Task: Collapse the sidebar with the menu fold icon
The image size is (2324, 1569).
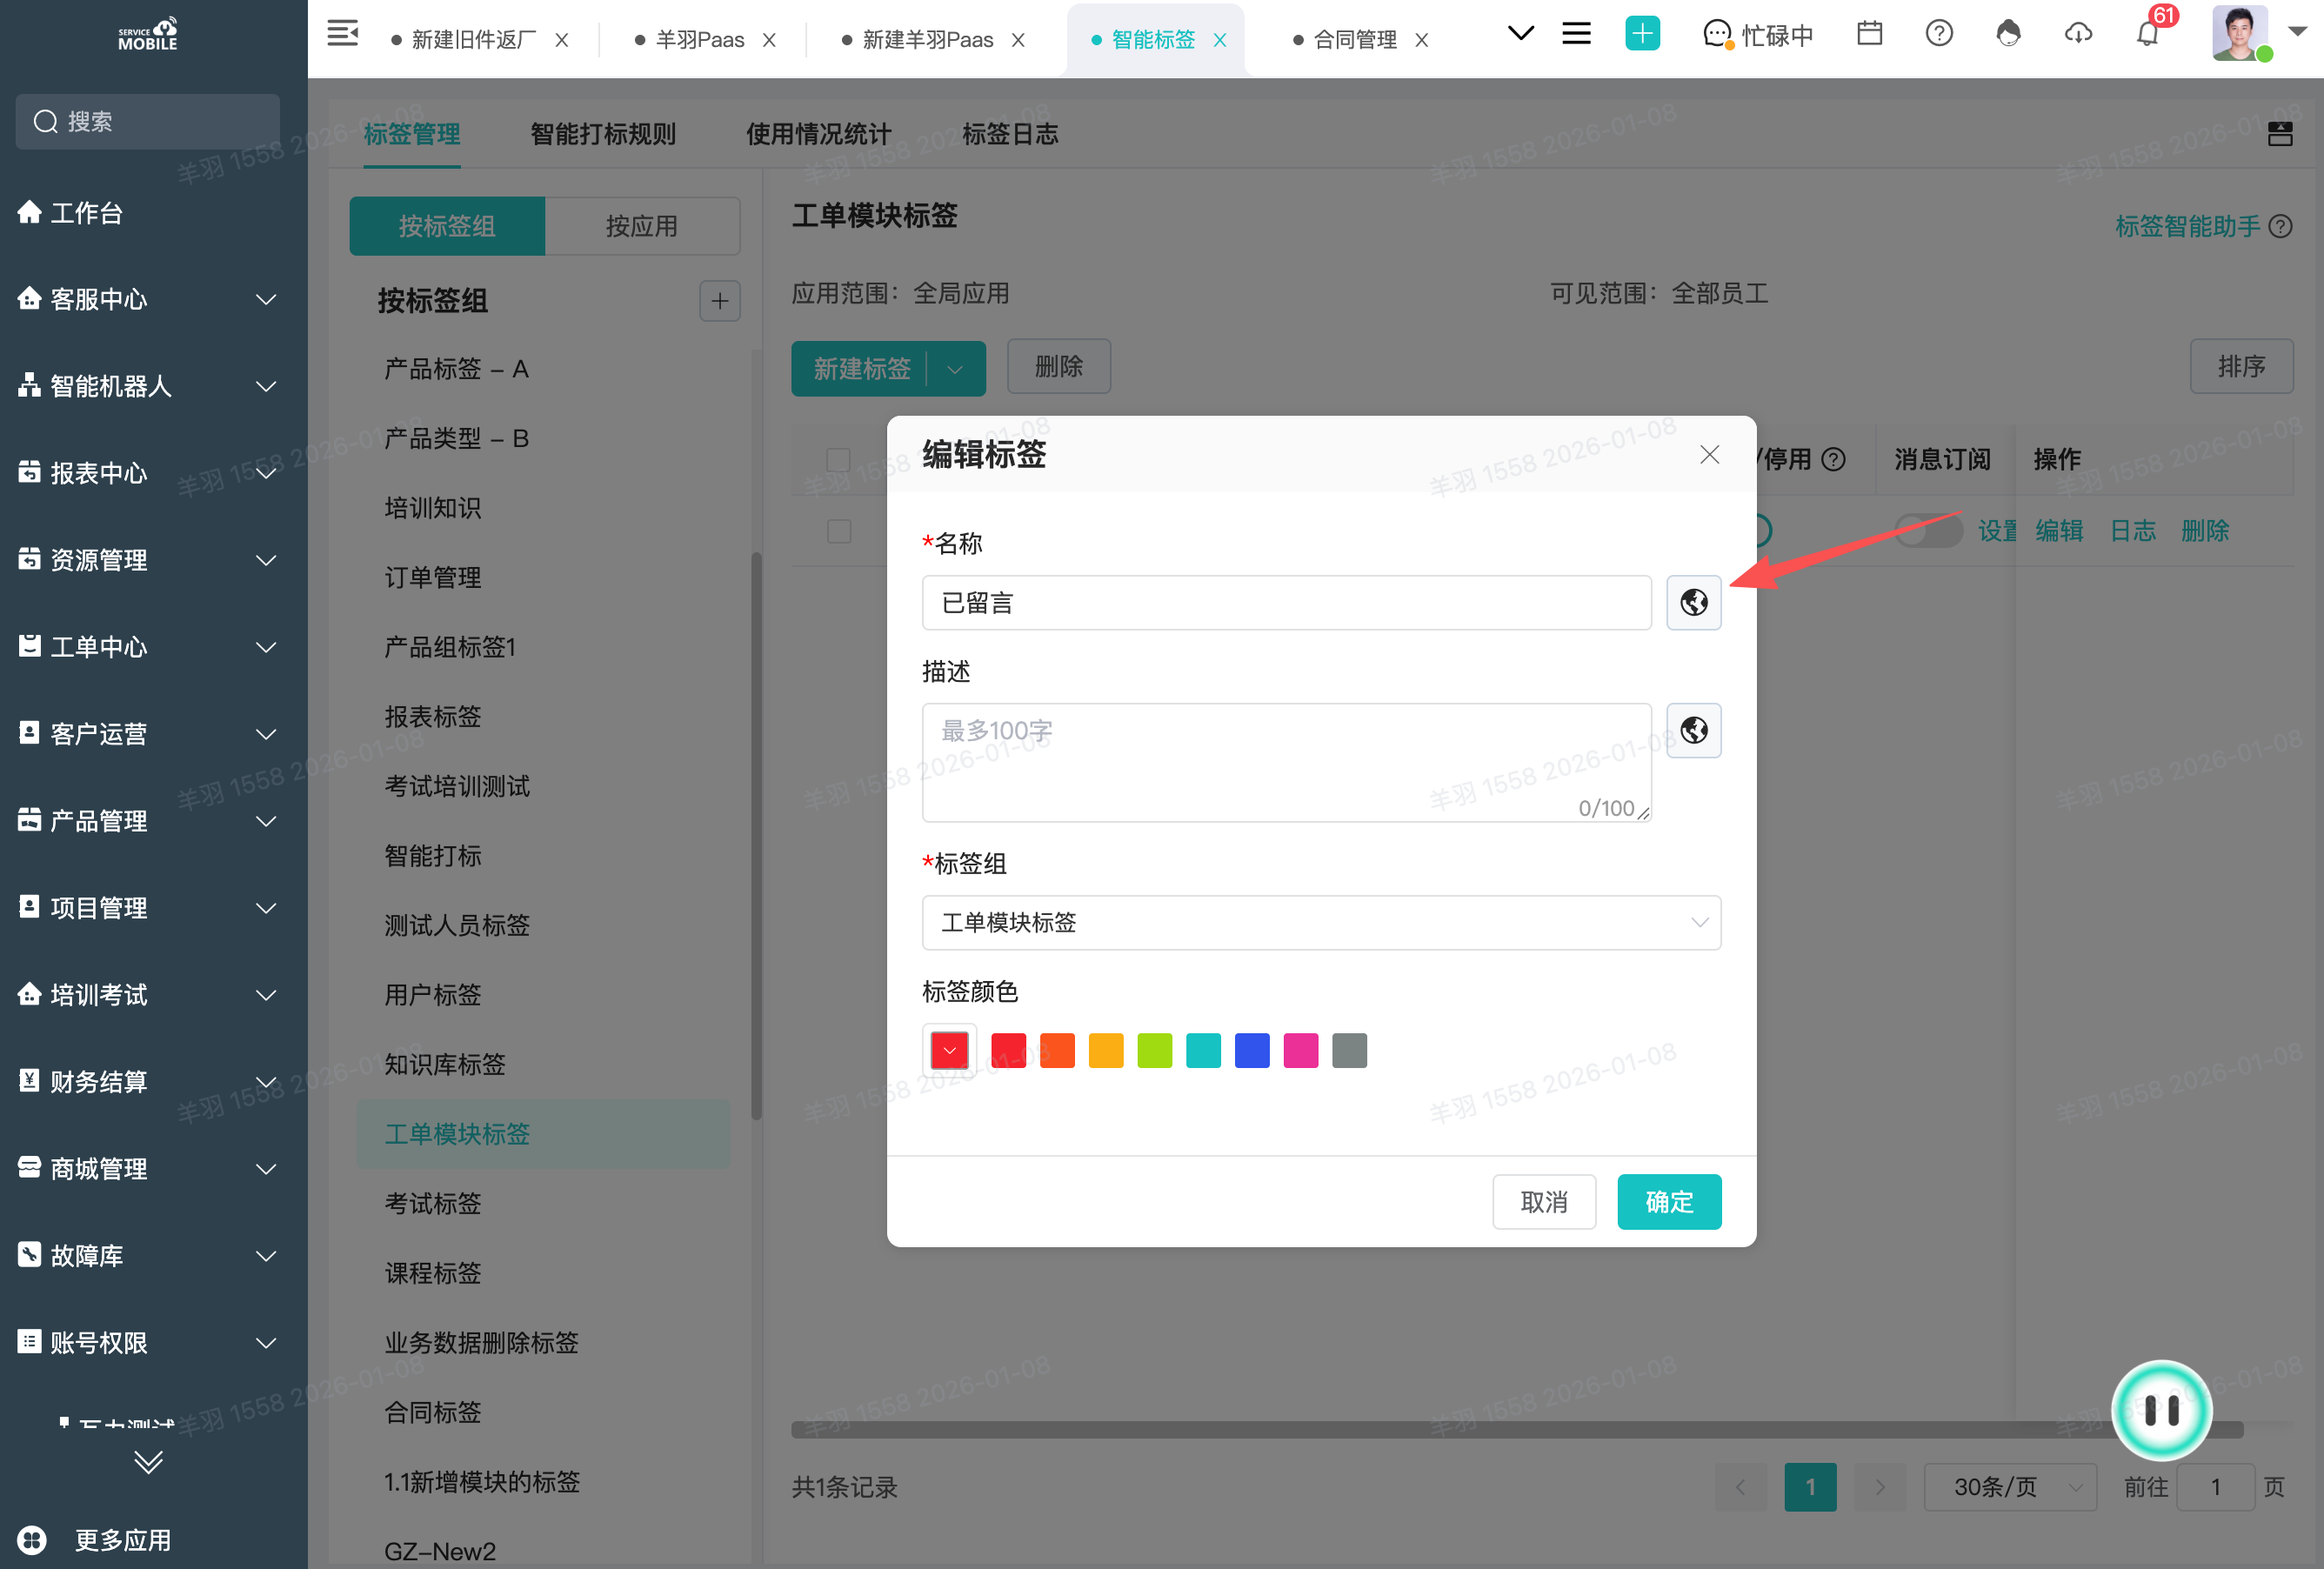Action: point(342,34)
